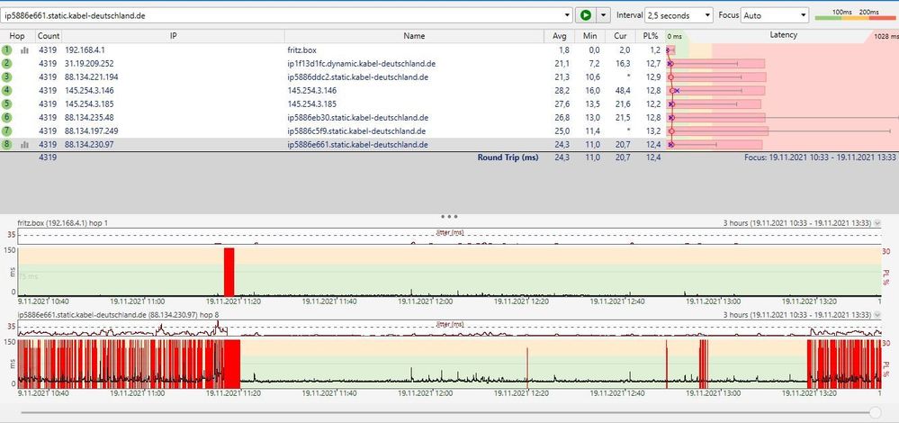Click the three-dot panel splitter handle

click(449, 217)
